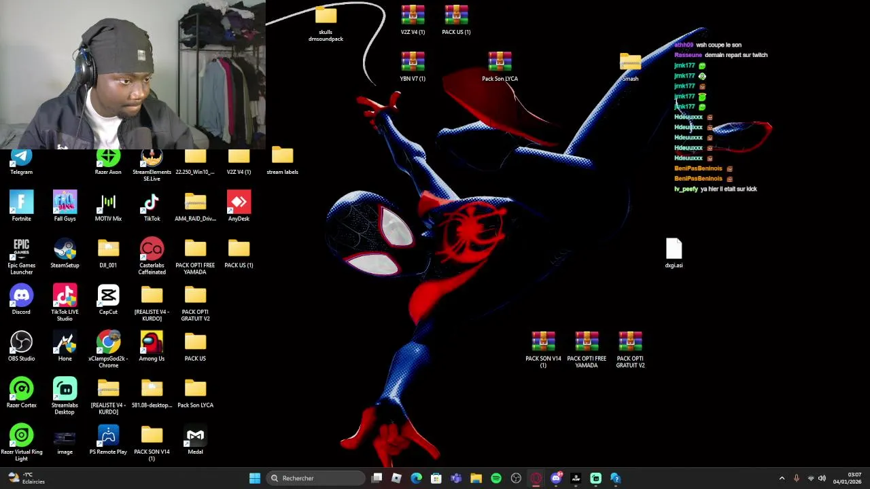Screen dimensions: 870x489
Task: Open the Razer Cortex shortcut
Action: pyautogui.click(x=21, y=393)
